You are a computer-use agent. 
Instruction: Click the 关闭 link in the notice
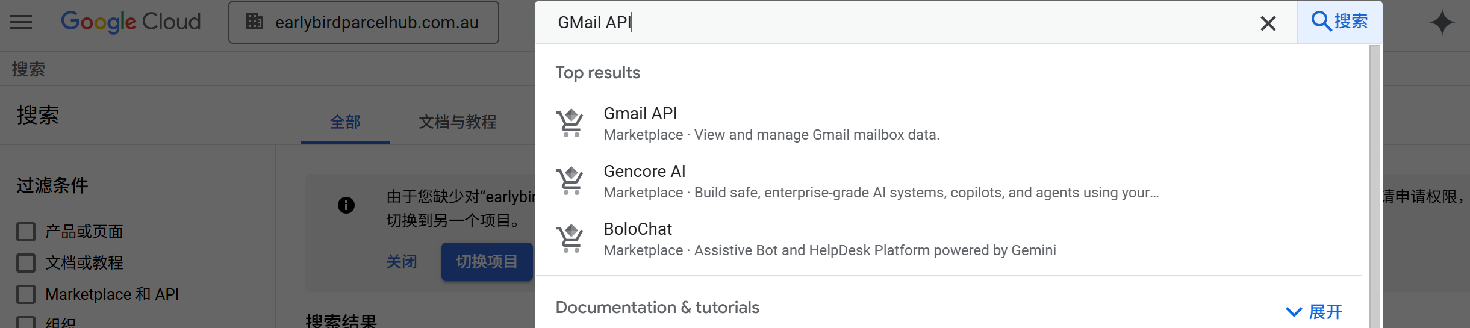point(402,262)
